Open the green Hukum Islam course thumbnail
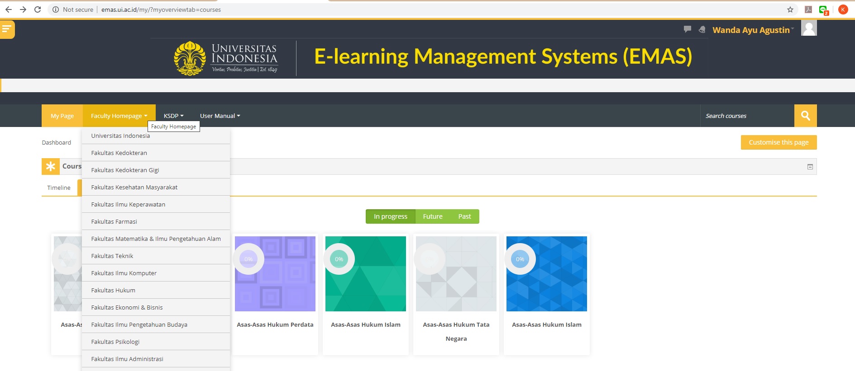Screen dimensions: 855x371 pyautogui.click(x=366, y=274)
